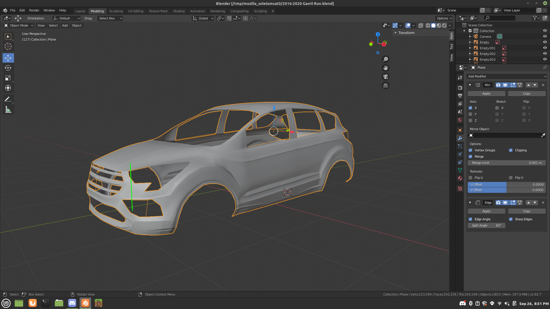Image resolution: width=550 pixels, height=309 pixels.
Task: Toggle Clipping option
Action: click(511, 150)
